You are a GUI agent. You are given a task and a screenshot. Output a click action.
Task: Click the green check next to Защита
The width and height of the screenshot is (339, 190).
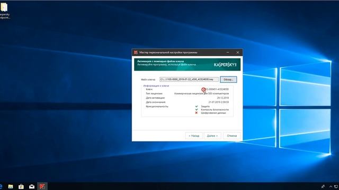pyautogui.click(x=197, y=106)
